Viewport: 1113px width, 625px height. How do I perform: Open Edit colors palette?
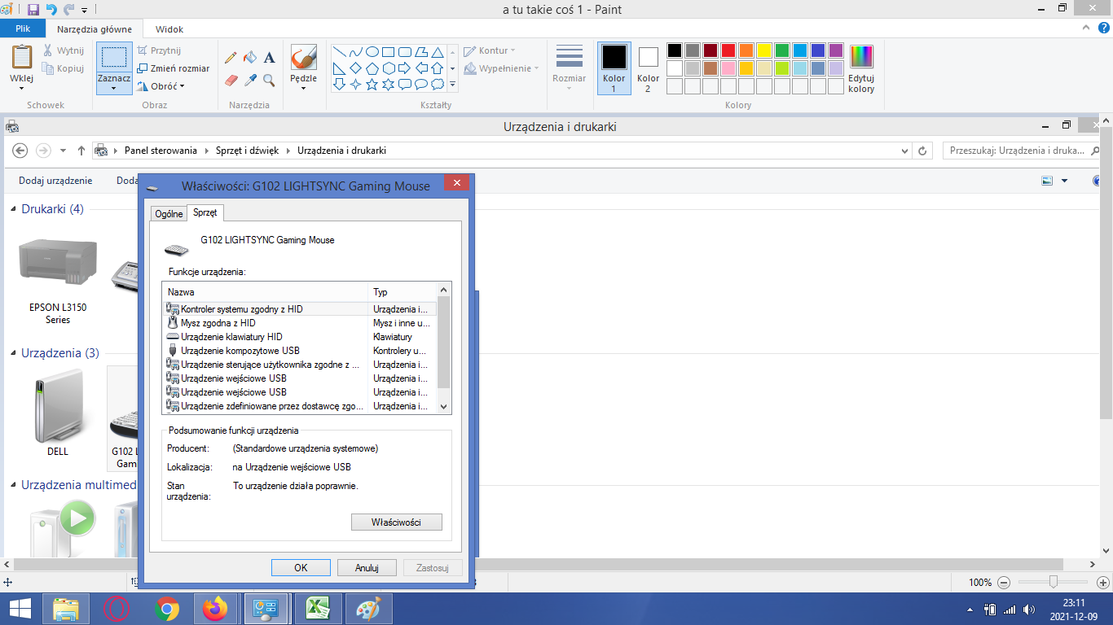coord(861,68)
